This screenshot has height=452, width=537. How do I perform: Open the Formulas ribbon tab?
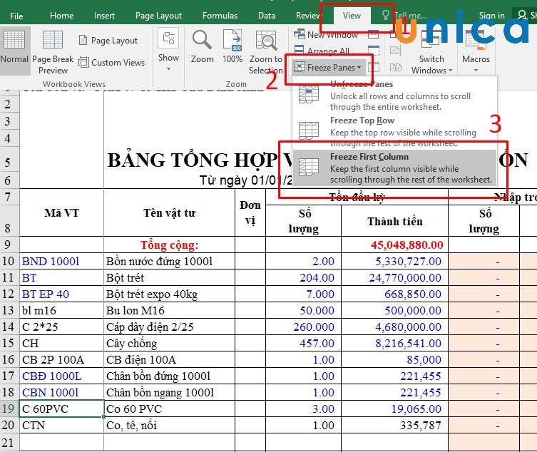click(x=220, y=16)
